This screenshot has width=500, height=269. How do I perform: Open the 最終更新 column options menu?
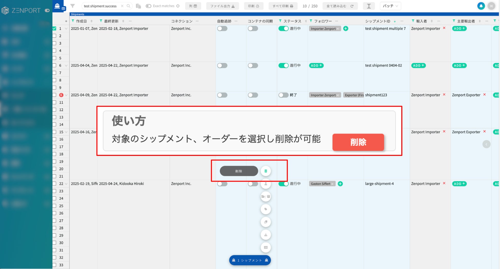130,21
